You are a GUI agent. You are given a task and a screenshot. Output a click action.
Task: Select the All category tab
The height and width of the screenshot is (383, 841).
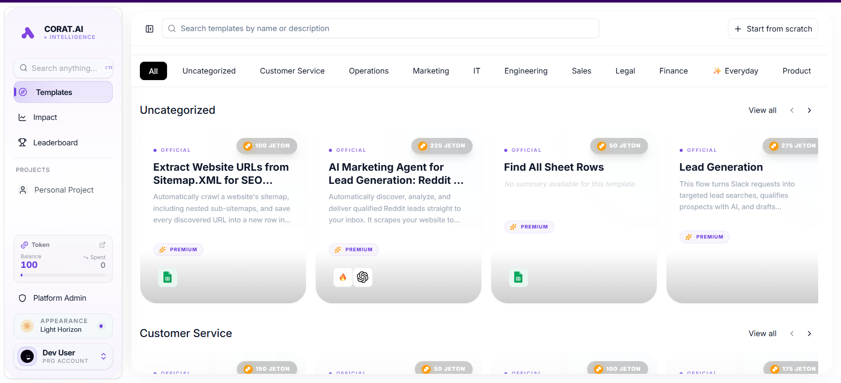point(153,71)
